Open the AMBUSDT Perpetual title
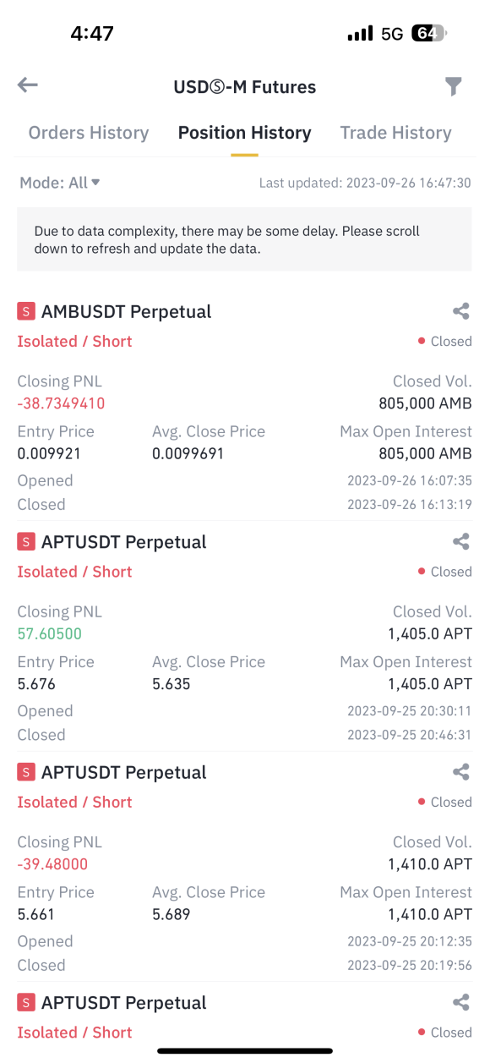490x1063 pixels. coord(127,311)
